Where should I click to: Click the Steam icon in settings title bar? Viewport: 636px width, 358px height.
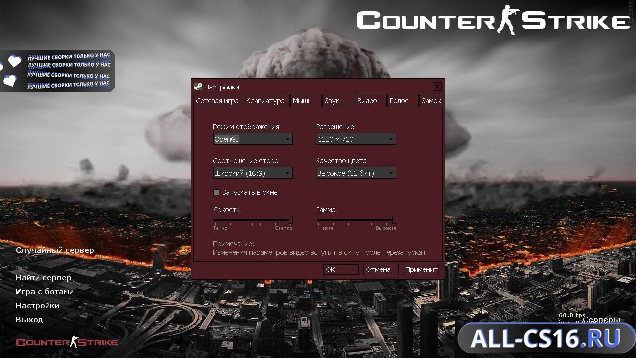198,87
